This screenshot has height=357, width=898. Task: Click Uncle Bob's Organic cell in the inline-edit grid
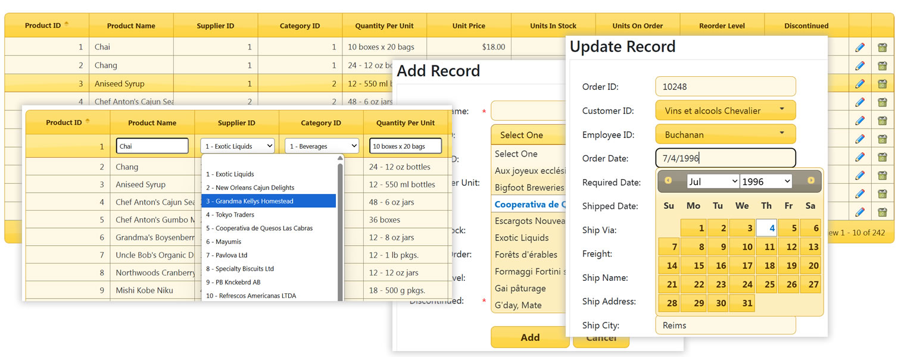pyautogui.click(x=152, y=255)
